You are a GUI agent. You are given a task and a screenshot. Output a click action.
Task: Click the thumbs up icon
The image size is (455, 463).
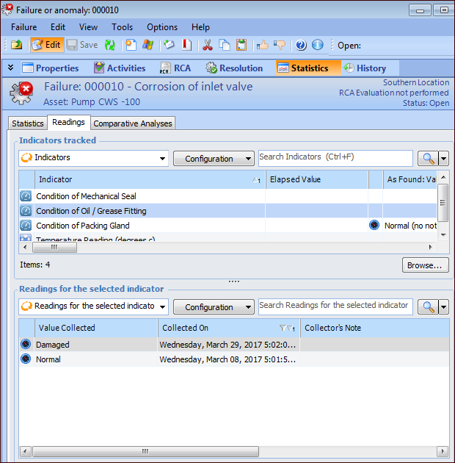tap(263, 45)
